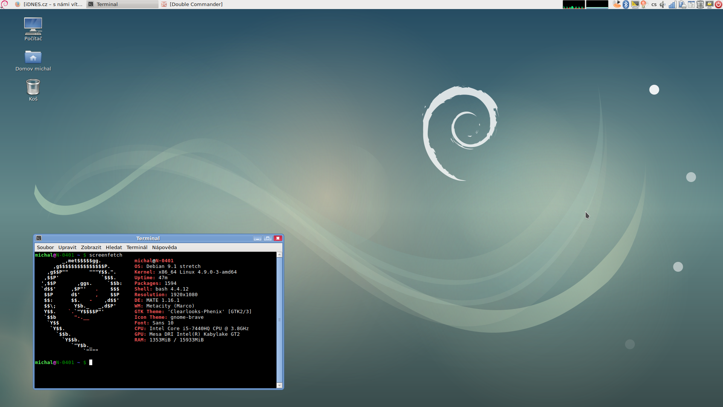Click the 'DE: MATE 1.16.1' line
The height and width of the screenshot is (407, 723).
157,300
